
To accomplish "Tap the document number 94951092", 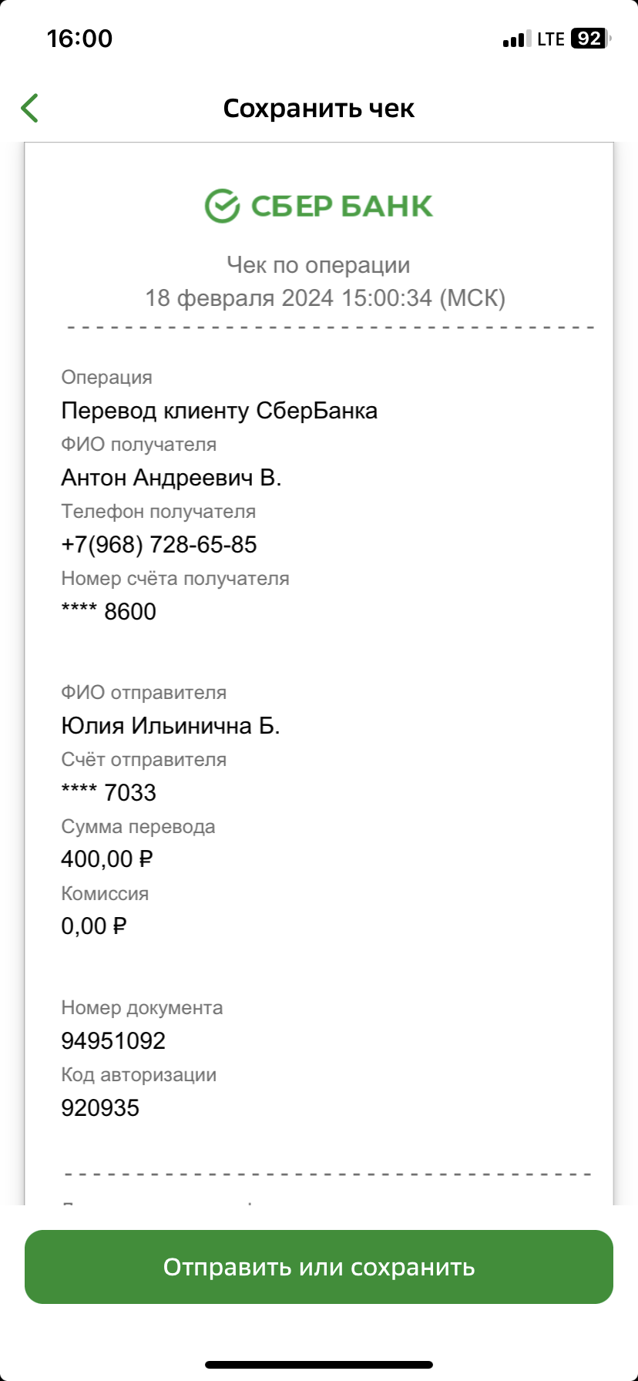I will (x=113, y=1041).
